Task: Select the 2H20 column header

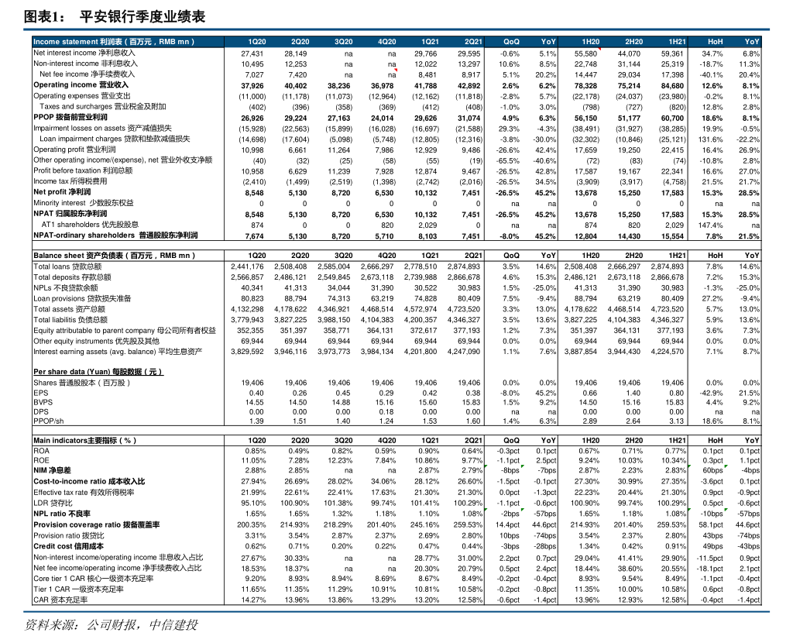Action: click(x=633, y=42)
